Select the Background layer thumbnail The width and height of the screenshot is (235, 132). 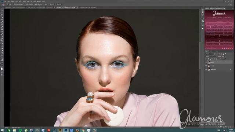[209, 69]
